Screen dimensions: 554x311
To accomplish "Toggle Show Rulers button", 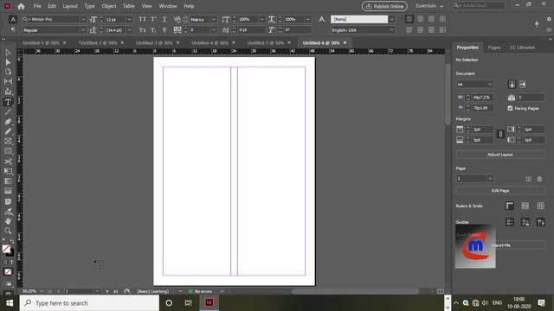I will coord(510,206).
